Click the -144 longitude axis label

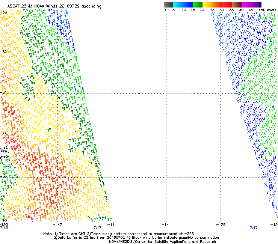click(x=112, y=225)
